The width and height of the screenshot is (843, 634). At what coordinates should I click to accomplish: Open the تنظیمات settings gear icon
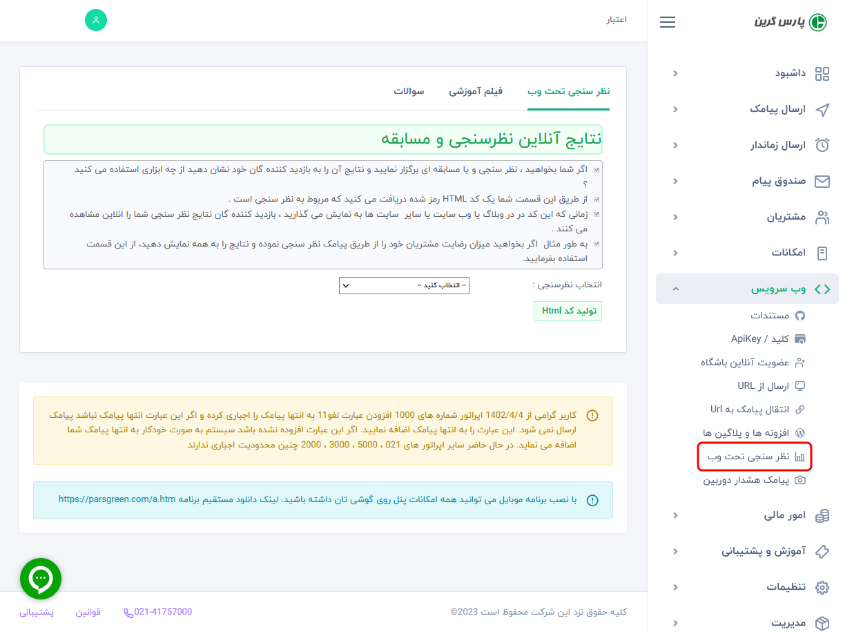click(x=822, y=587)
